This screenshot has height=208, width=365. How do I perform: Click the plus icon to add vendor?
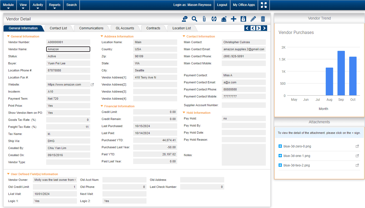pyautogui.click(x=233, y=19)
